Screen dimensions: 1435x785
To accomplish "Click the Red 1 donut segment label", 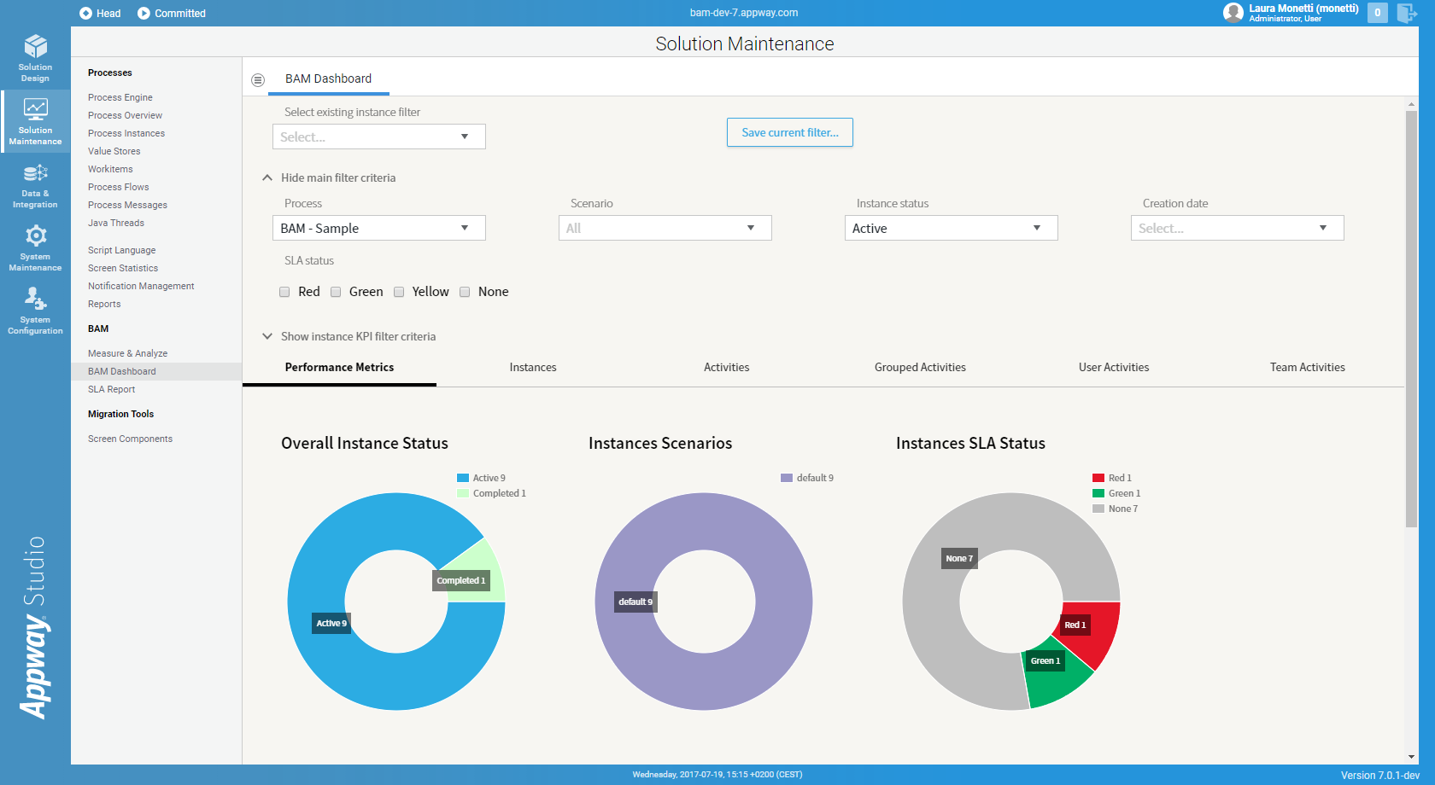I will 1075,625.
